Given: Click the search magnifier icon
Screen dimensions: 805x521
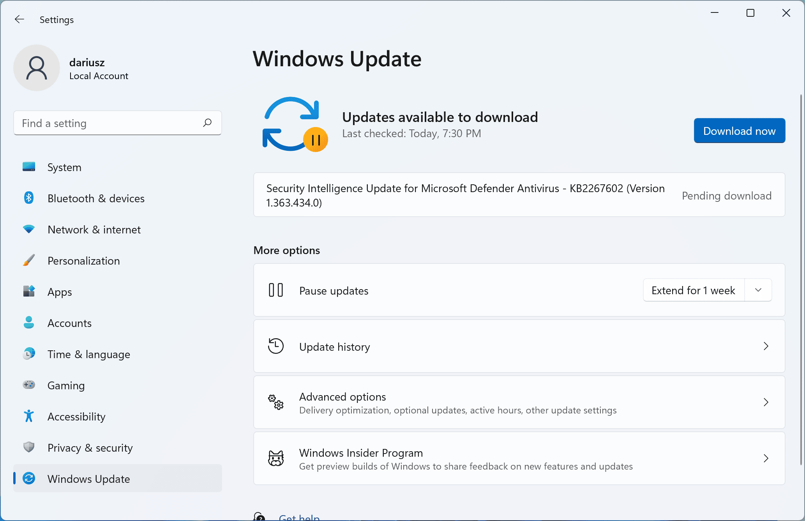Looking at the screenshot, I should (207, 123).
